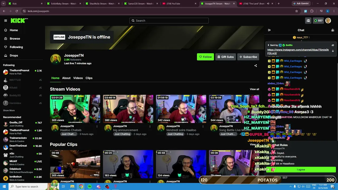Click I agree on Chat Rules
Screen dimensions: 338x190
coord(301,170)
